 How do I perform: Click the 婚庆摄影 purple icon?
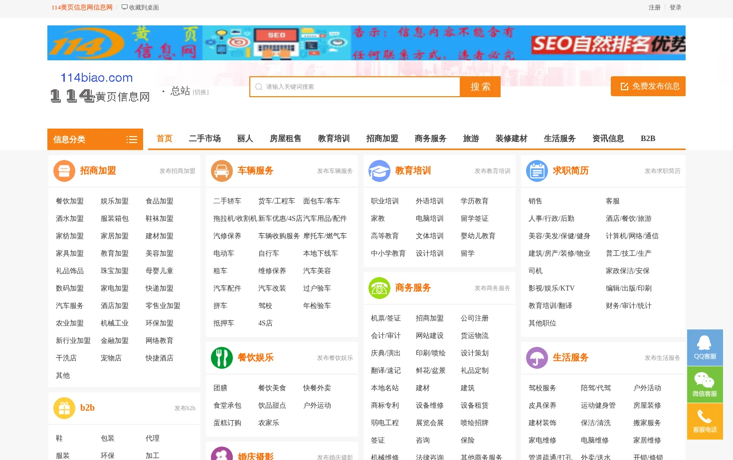click(x=221, y=454)
